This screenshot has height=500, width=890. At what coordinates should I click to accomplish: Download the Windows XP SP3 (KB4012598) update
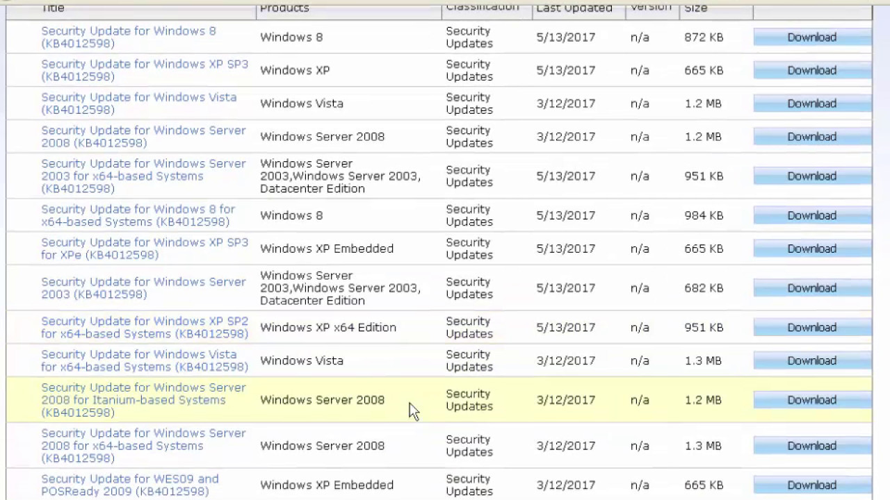pos(812,70)
